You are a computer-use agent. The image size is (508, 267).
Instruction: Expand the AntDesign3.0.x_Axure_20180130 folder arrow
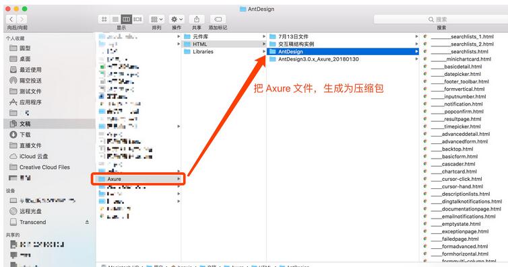tap(416, 59)
